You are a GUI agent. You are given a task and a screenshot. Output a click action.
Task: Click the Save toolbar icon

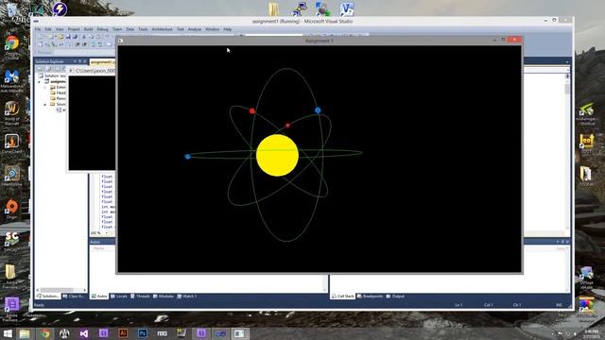[x=68, y=37]
